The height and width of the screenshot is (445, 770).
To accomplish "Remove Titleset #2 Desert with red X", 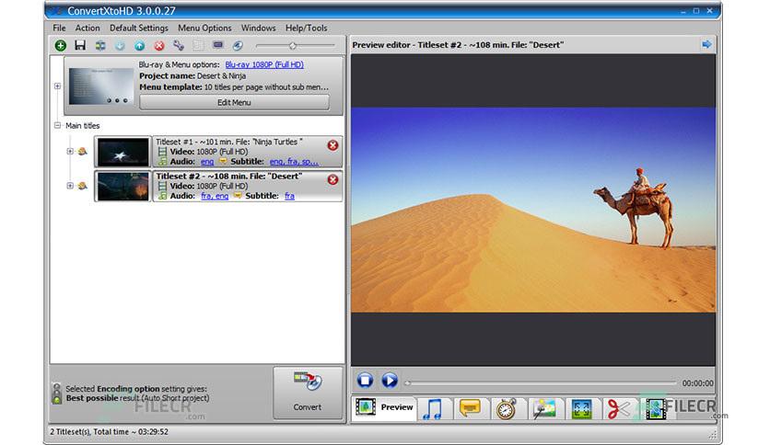I will click(x=332, y=179).
